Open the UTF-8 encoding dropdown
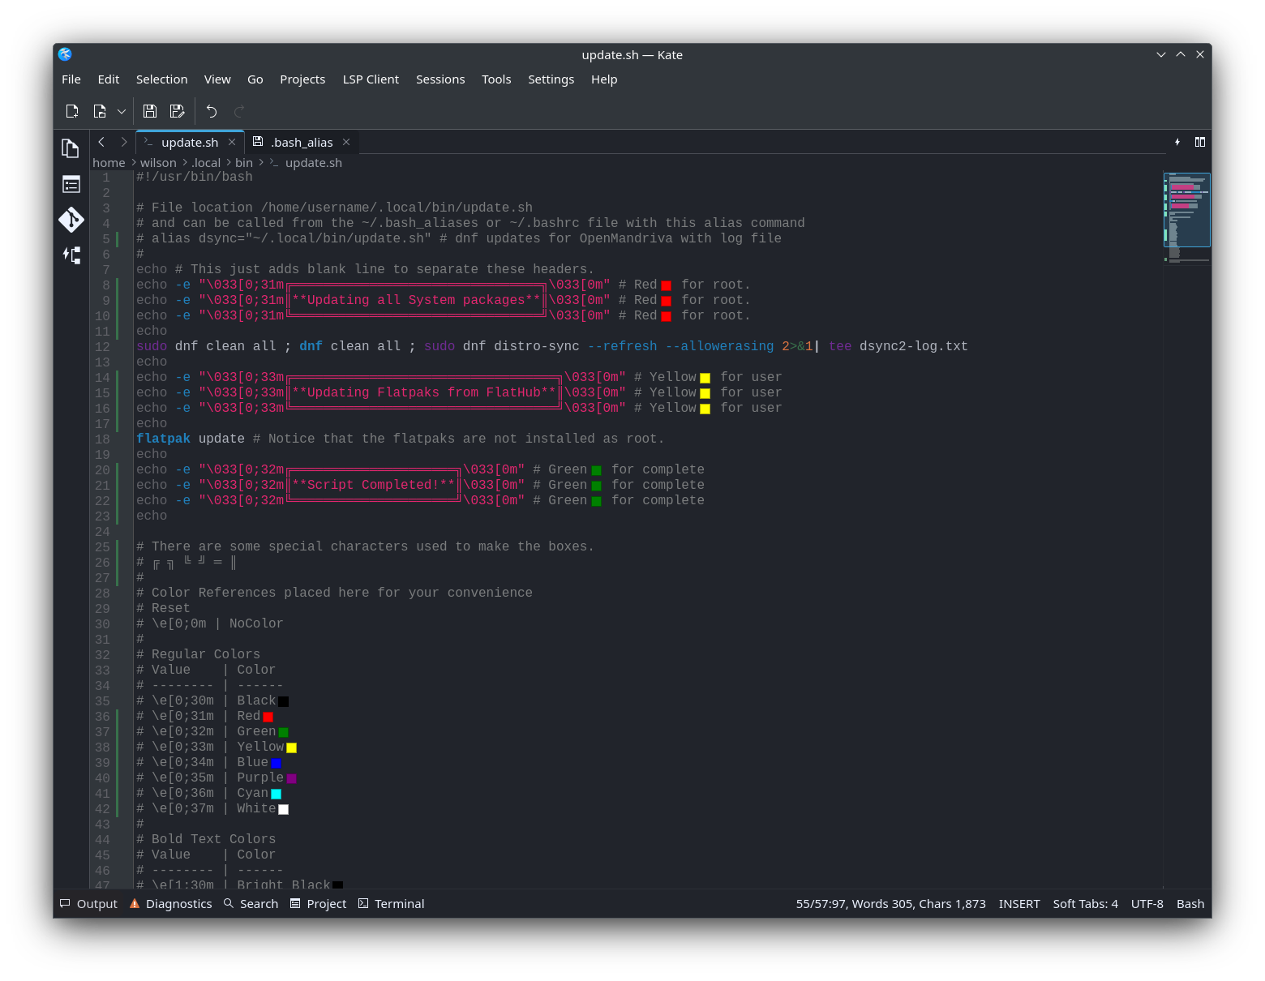This screenshot has height=981, width=1265. click(x=1147, y=904)
